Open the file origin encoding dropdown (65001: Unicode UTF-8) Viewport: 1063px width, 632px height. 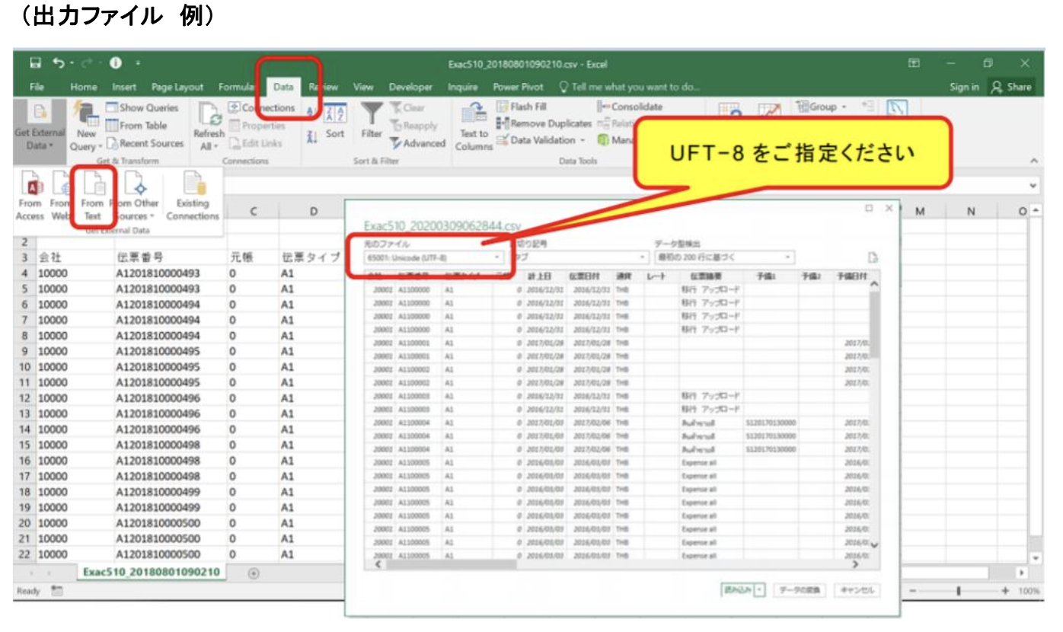(433, 258)
